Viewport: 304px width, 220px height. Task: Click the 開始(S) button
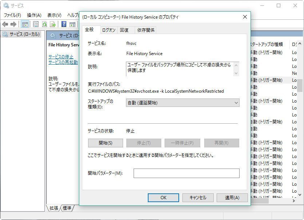coord(106,143)
